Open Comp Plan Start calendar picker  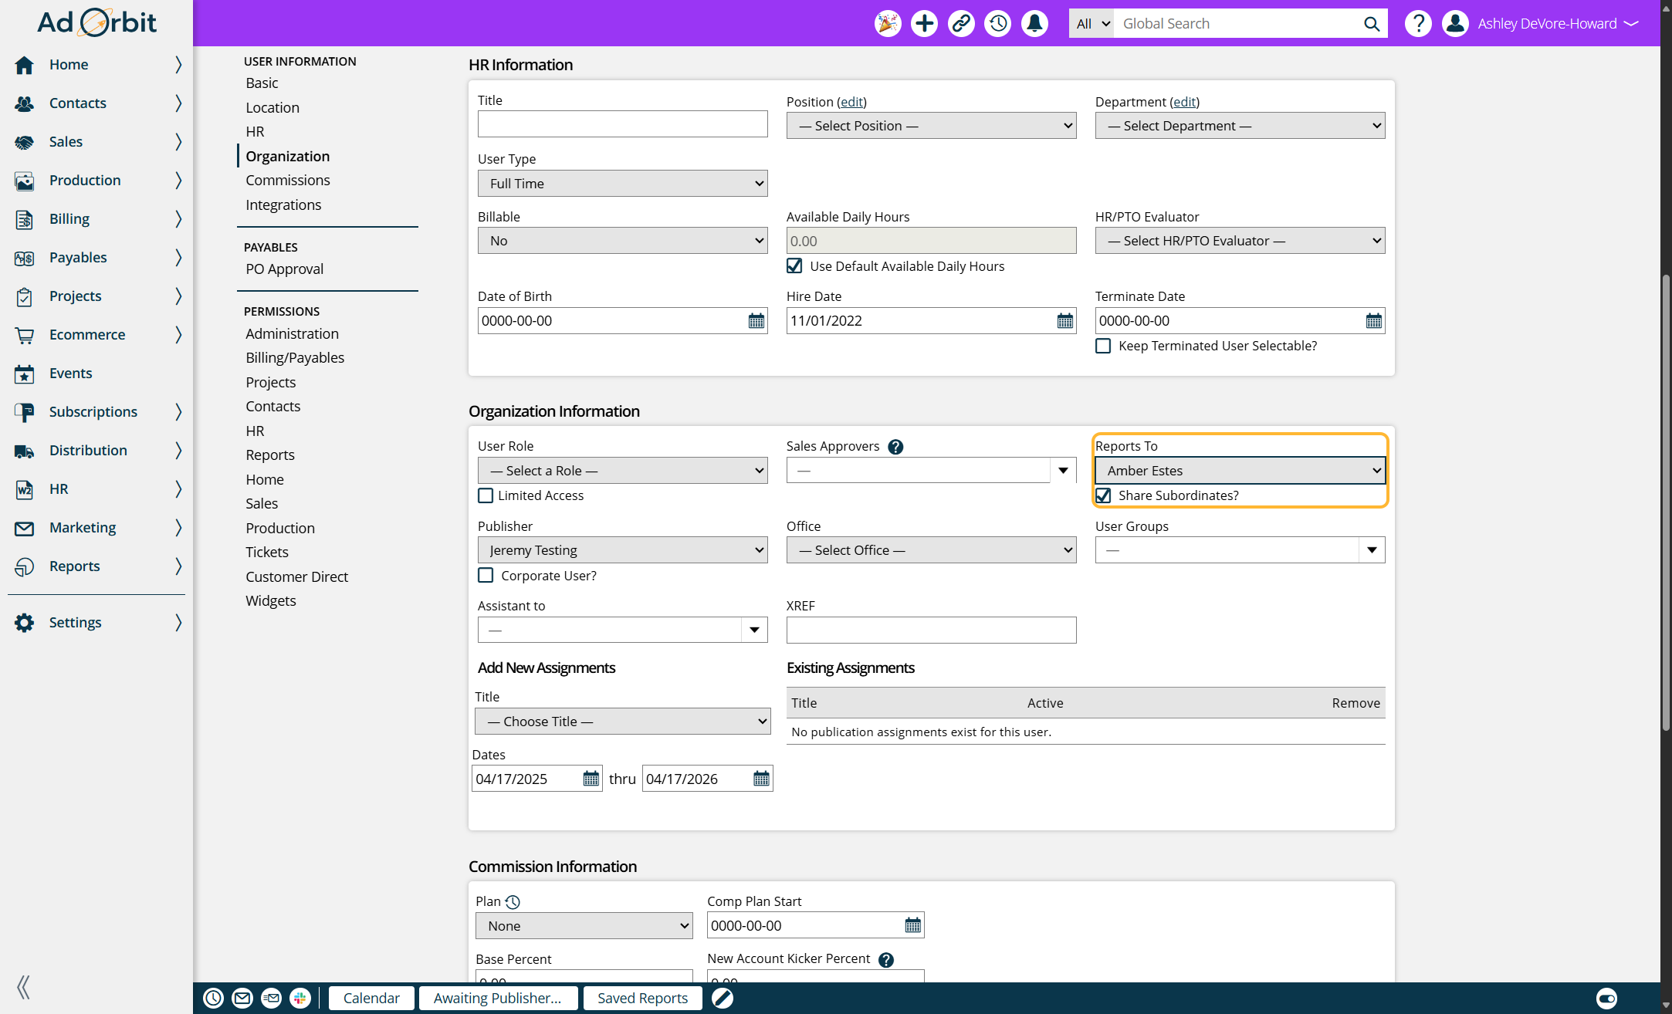pos(912,925)
